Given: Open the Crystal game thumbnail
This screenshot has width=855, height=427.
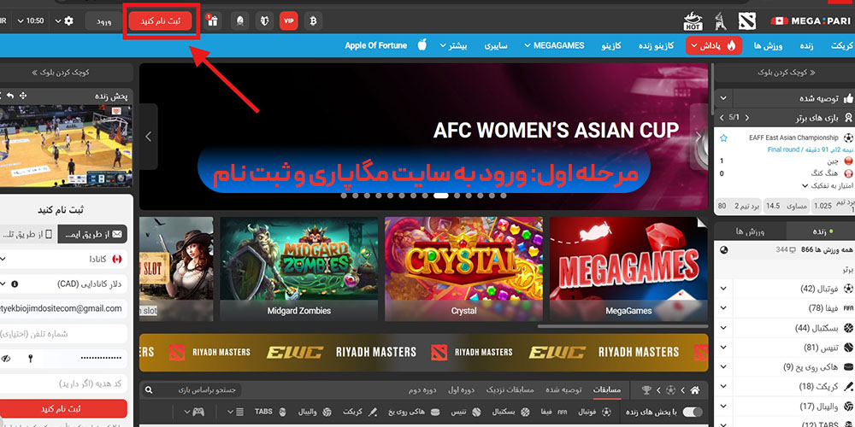Looking at the screenshot, I should [463, 268].
